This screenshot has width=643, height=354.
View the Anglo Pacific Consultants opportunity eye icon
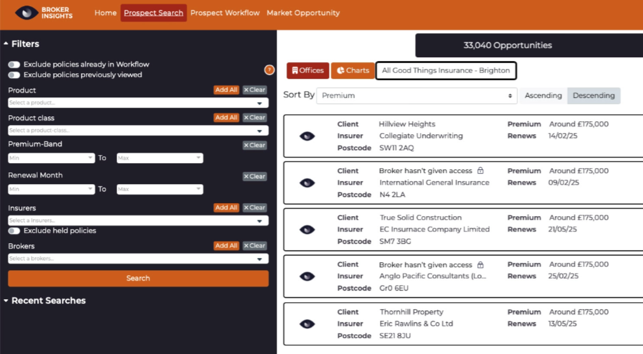tap(307, 276)
